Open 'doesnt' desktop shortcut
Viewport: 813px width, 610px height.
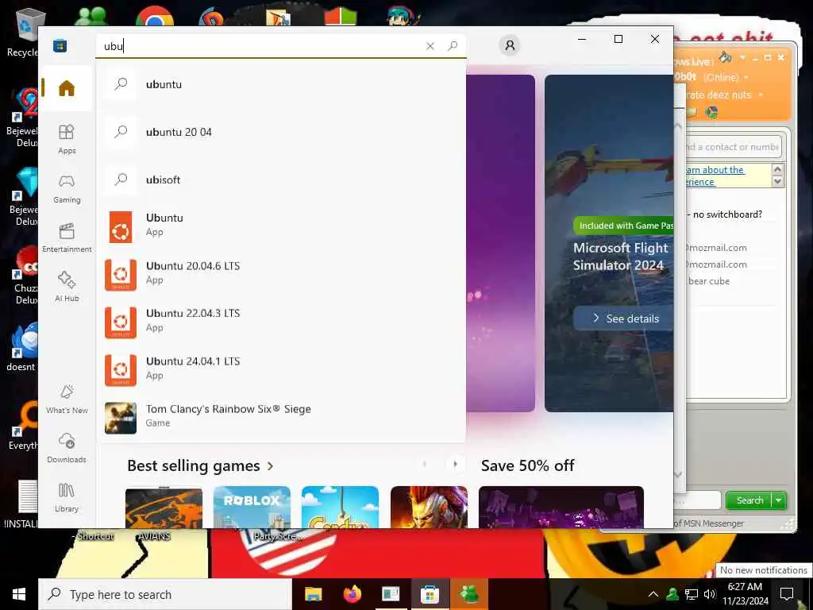point(21,348)
